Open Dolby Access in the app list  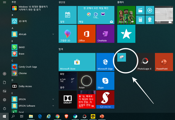[x=33, y=86]
